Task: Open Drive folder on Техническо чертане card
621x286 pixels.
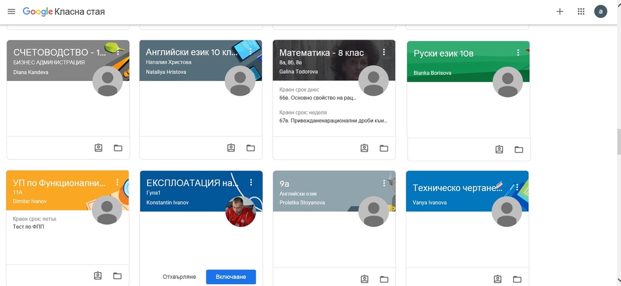Action: point(517,279)
